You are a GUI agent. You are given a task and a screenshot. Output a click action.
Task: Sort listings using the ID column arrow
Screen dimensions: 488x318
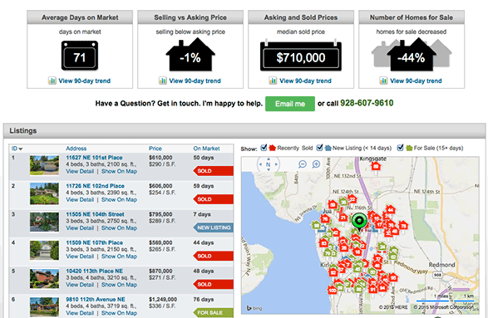click(x=21, y=149)
